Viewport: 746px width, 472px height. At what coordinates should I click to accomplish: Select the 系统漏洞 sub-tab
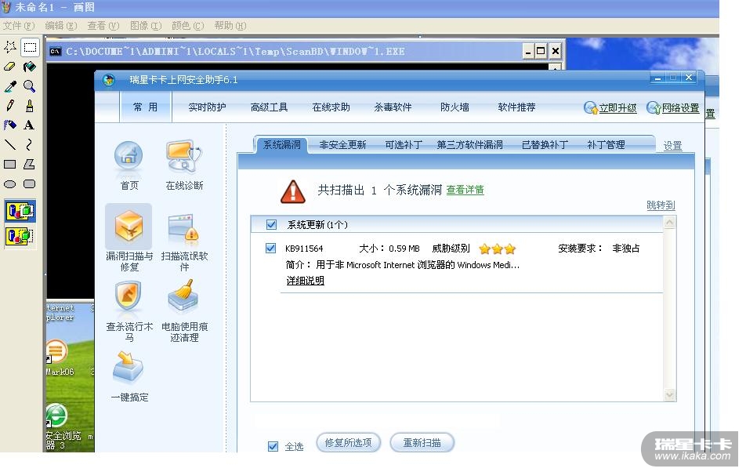click(x=282, y=144)
